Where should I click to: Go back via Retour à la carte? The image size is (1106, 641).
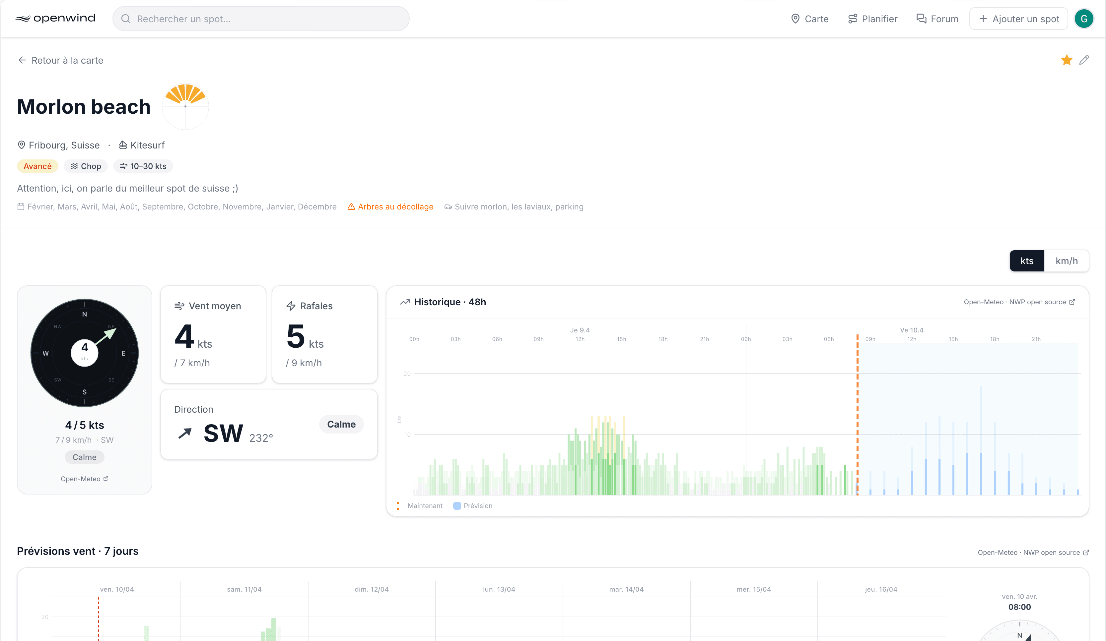click(x=61, y=60)
